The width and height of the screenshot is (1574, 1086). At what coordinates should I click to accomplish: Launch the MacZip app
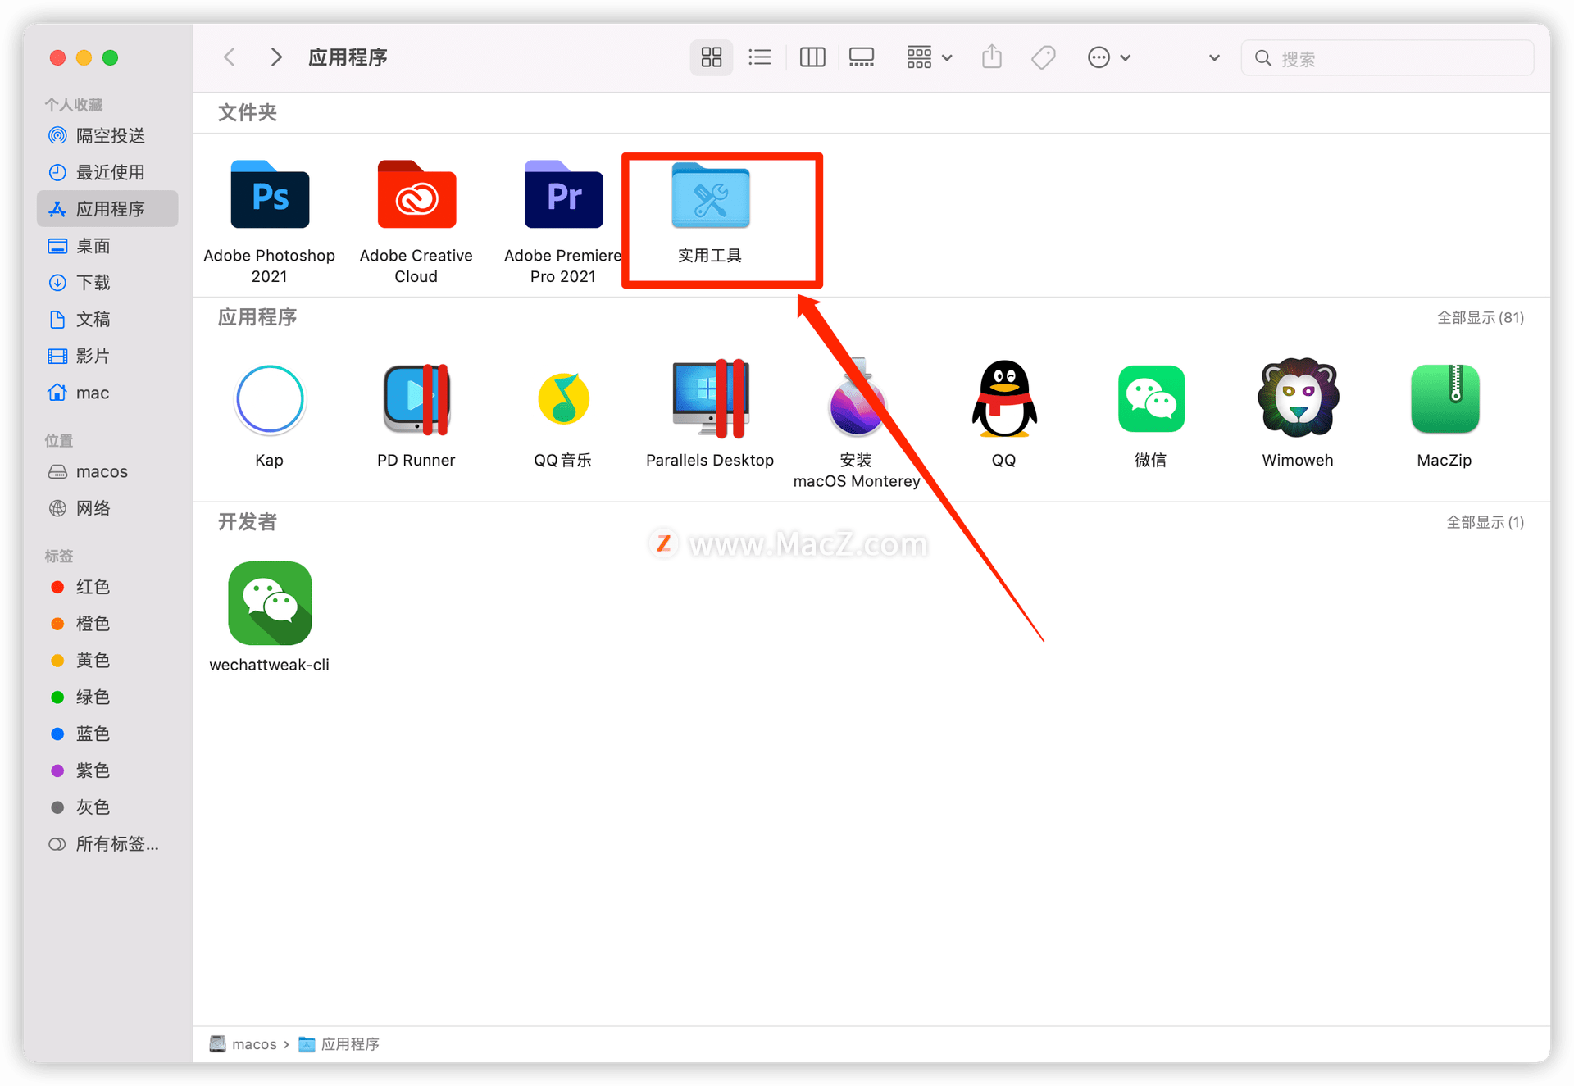click(x=1444, y=399)
